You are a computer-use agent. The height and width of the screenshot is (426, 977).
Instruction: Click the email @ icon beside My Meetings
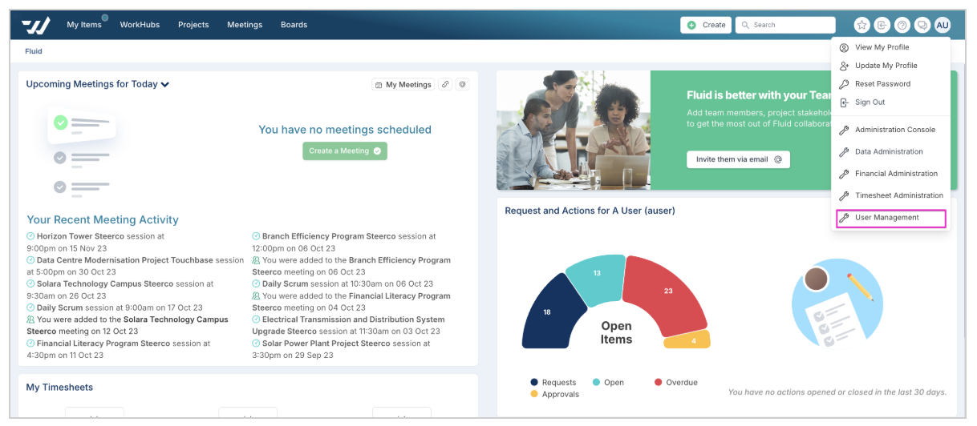(462, 84)
